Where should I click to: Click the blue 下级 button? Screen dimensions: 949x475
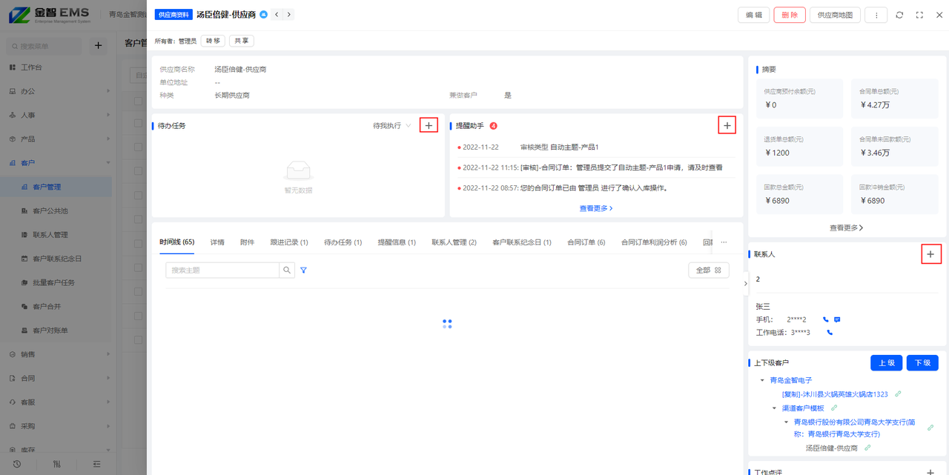tap(922, 363)
